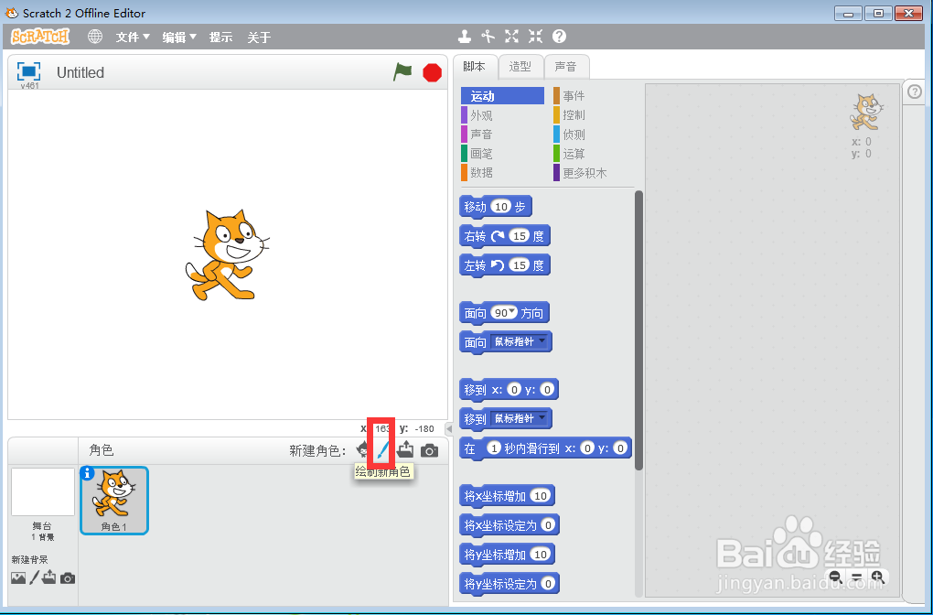This screenshot has width=933, height=615.
Task: Select the grow sprite tool
Action: (x=511, y=37)
